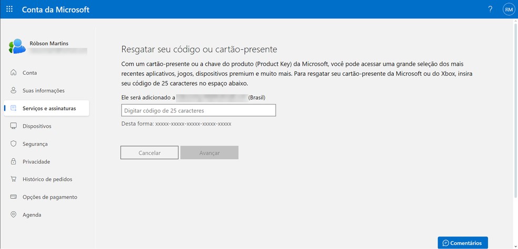View Histórico de pedidos
The image size is (518, 249).
[46, 179]
